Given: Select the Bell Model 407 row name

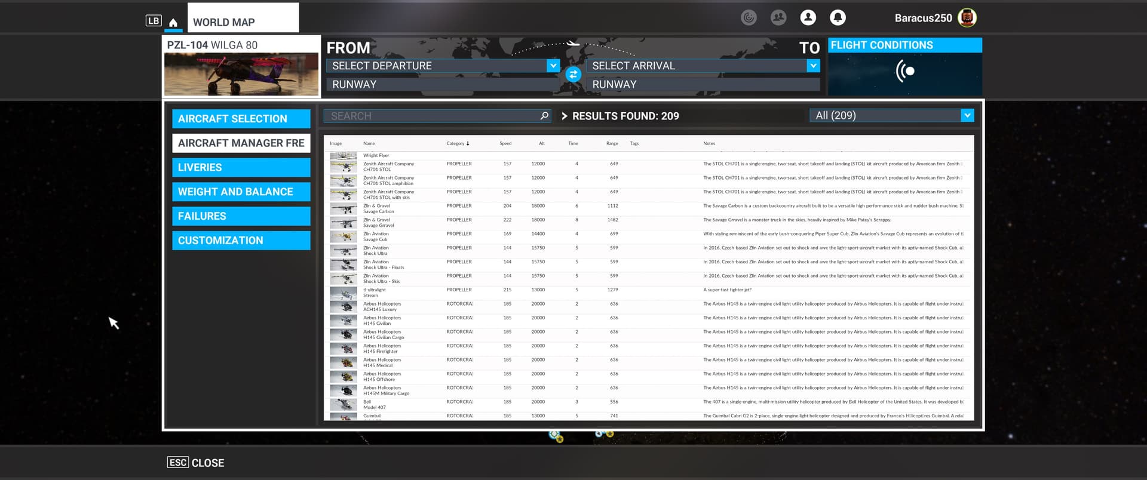Looking at the screenshot, I should (375, 405).
